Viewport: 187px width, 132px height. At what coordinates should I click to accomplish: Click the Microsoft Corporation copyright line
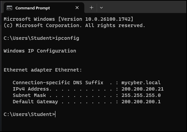click(75, 25)
